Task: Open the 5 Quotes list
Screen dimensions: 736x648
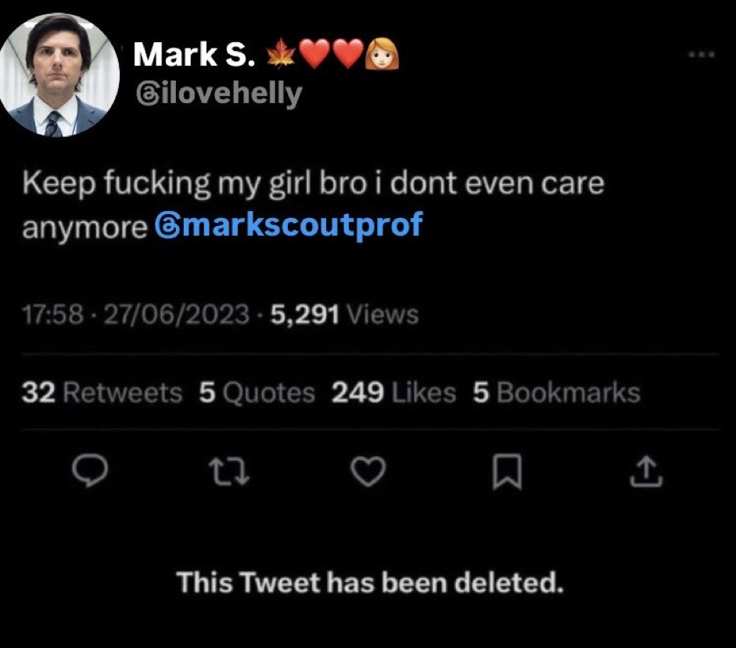Action: pyautogui.click(x=257, y=393)
